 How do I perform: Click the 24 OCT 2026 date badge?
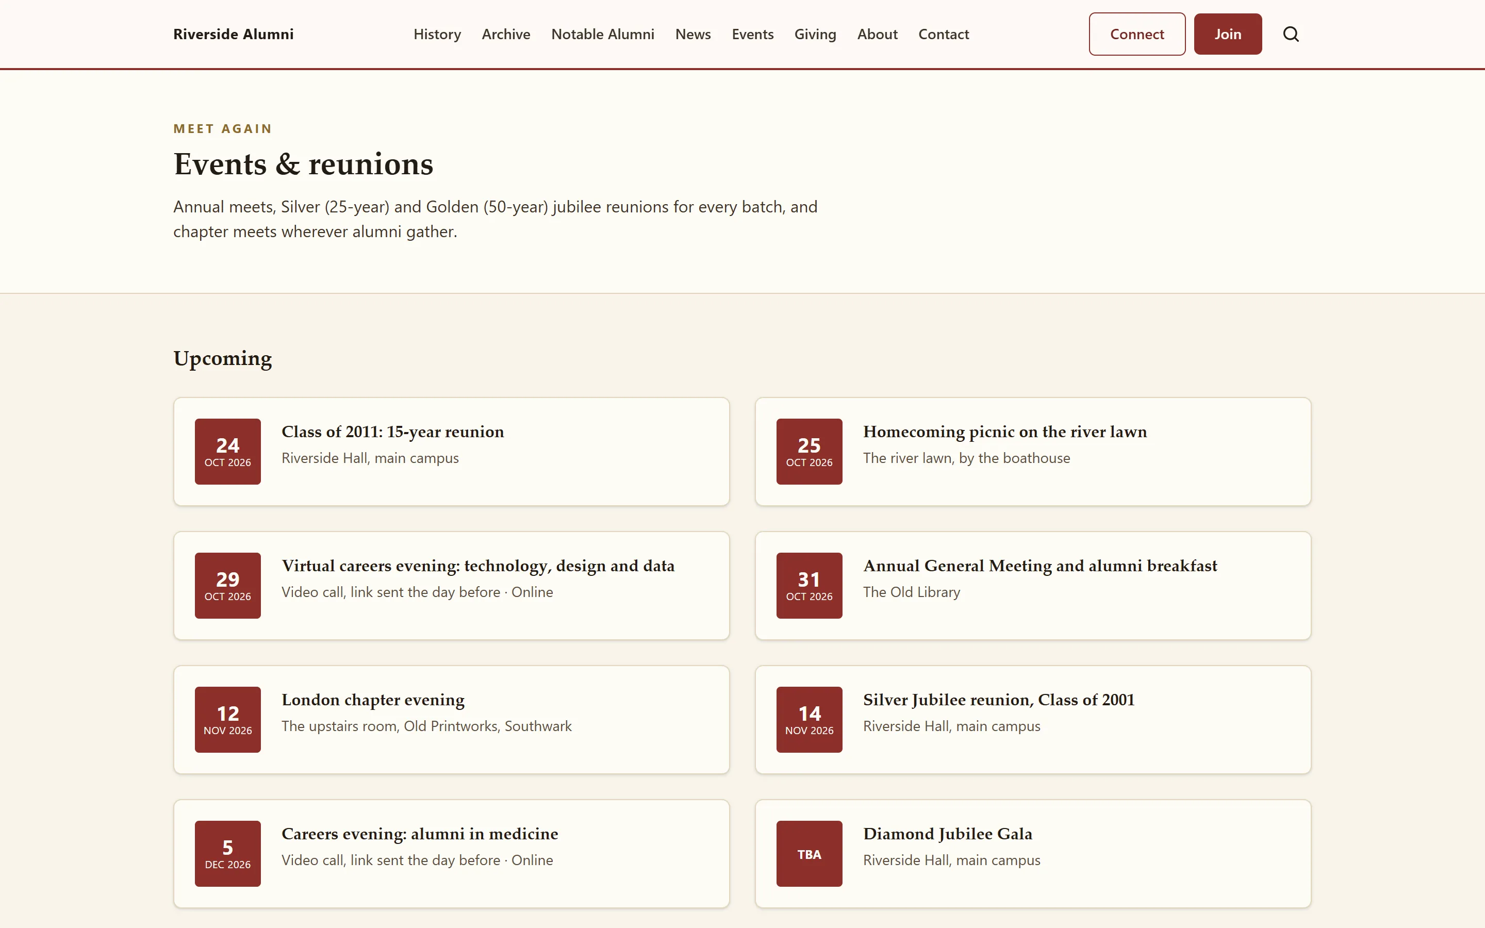pos(228,452)
